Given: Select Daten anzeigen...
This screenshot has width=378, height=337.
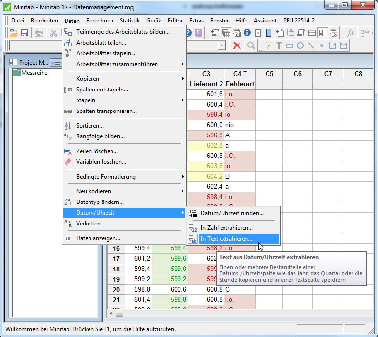Looking at the screenshot, I should point(124,238).
